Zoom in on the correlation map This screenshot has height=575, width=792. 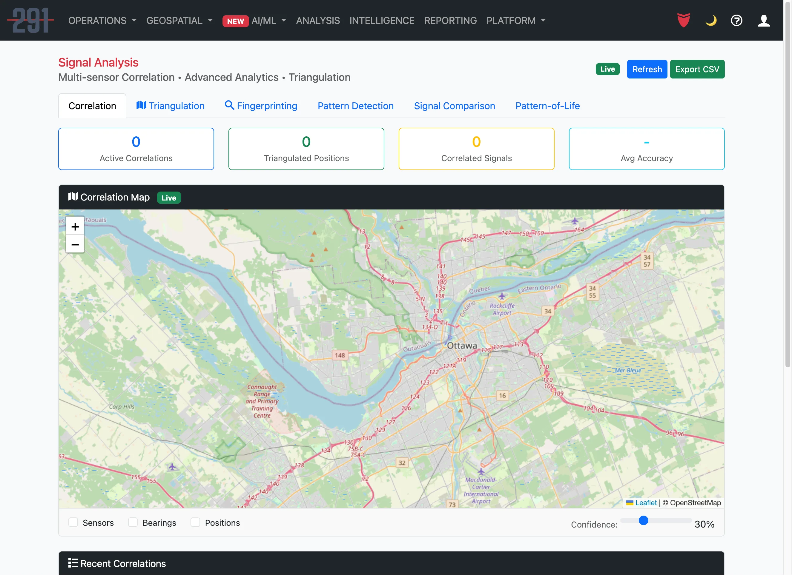75,227
